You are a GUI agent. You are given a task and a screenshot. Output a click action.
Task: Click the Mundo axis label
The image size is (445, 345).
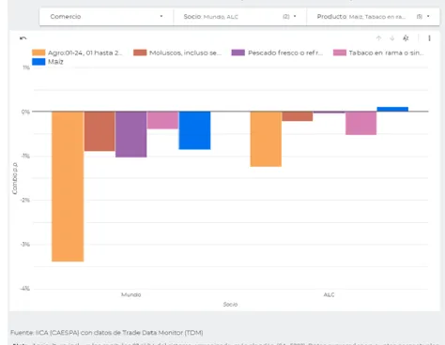131,294
